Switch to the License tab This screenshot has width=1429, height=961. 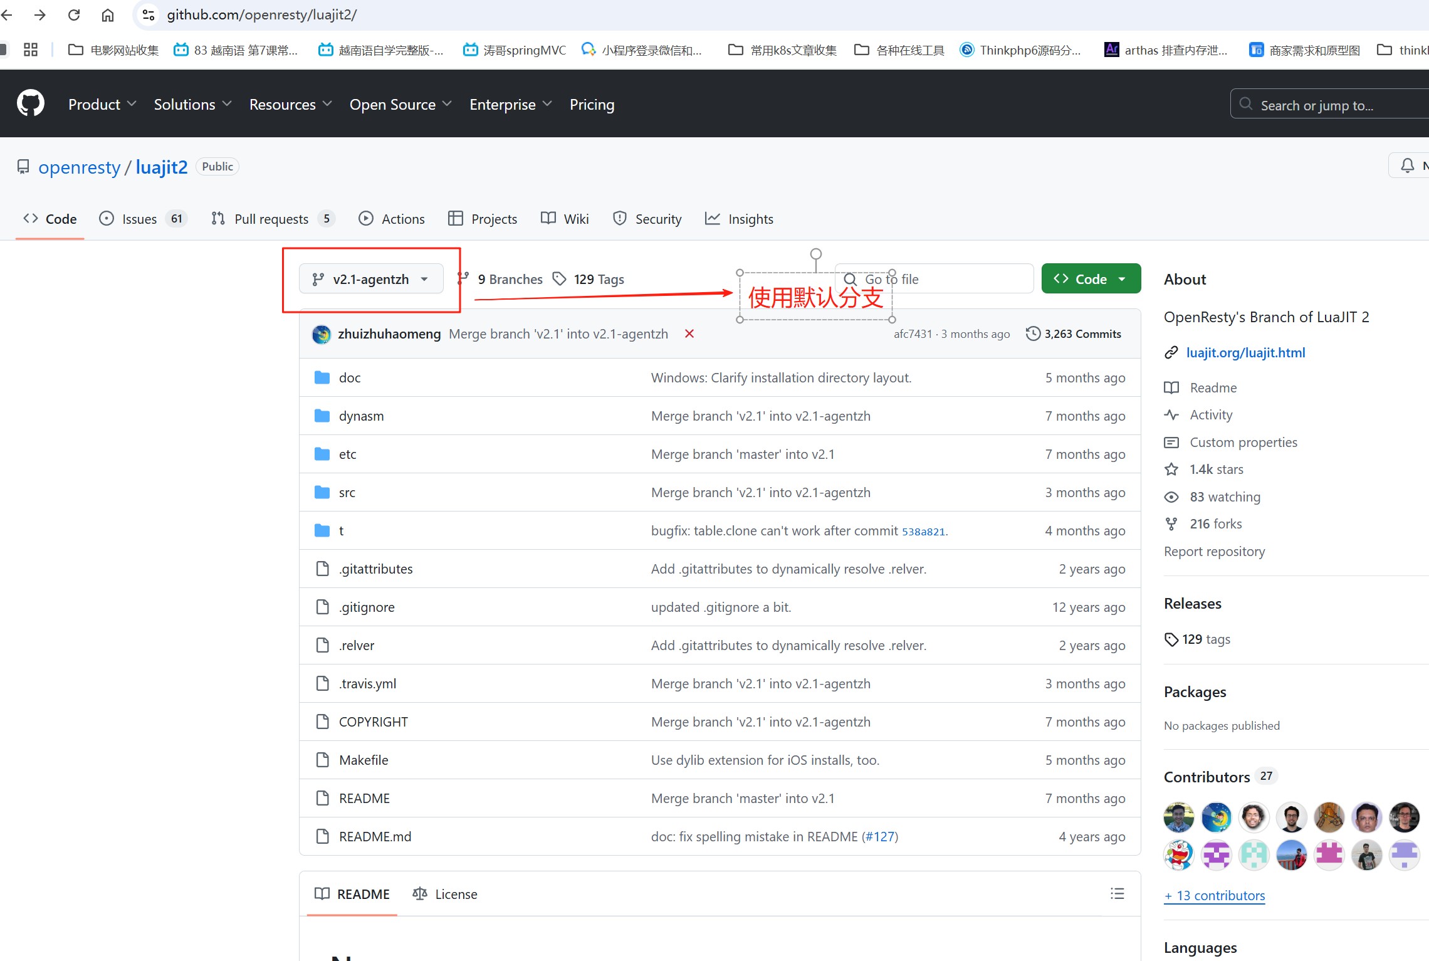445,894
